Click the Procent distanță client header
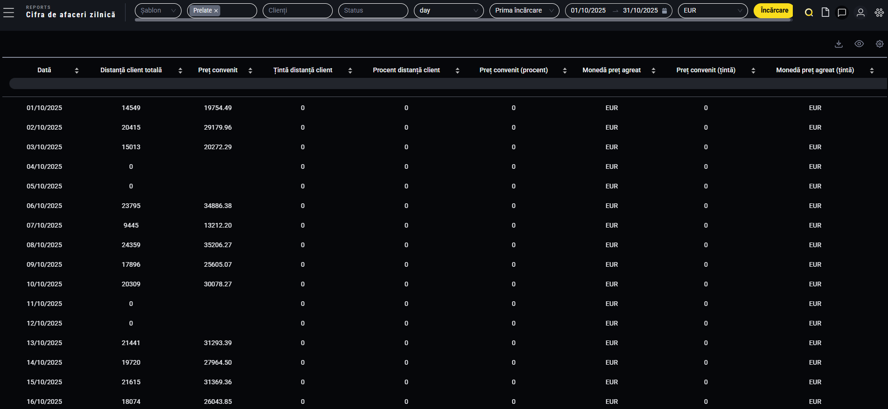This screenshot has width=888, height=409. (x=406, y=70)
